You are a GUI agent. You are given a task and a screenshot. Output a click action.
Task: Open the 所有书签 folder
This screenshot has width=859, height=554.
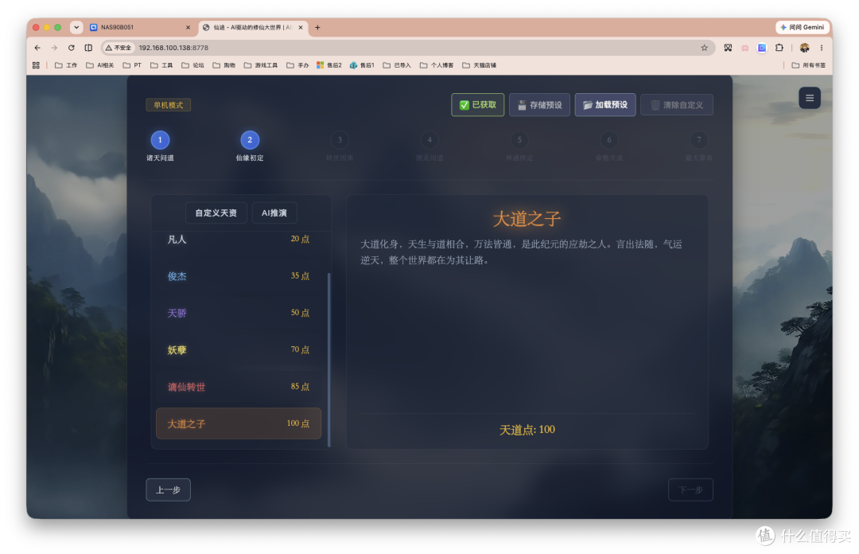tap(809, 65)
